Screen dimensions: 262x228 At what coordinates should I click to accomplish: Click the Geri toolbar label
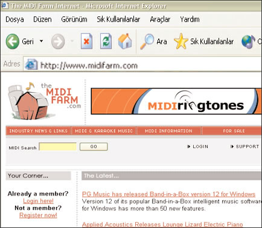(x=28, y=42)
